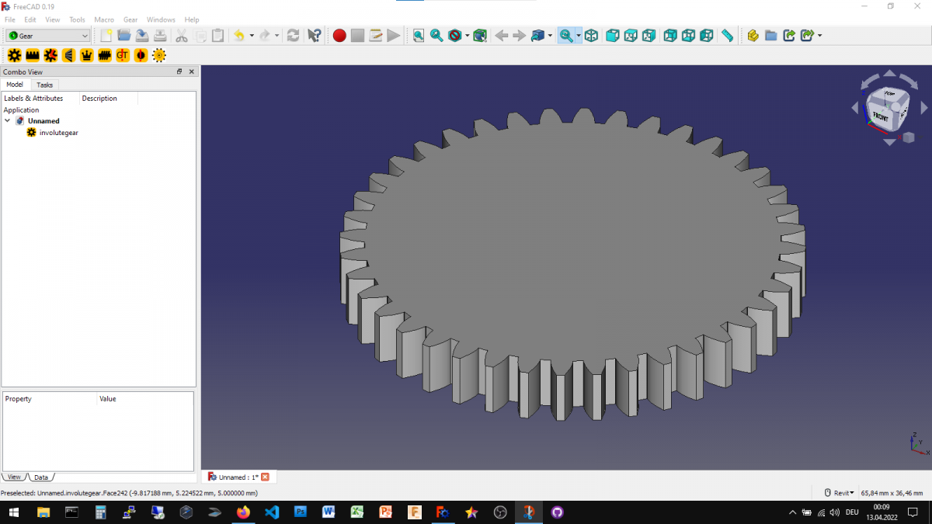
Task: Switch to the Tasks tab
Action: pyautogui.click(x=44, y=84)
